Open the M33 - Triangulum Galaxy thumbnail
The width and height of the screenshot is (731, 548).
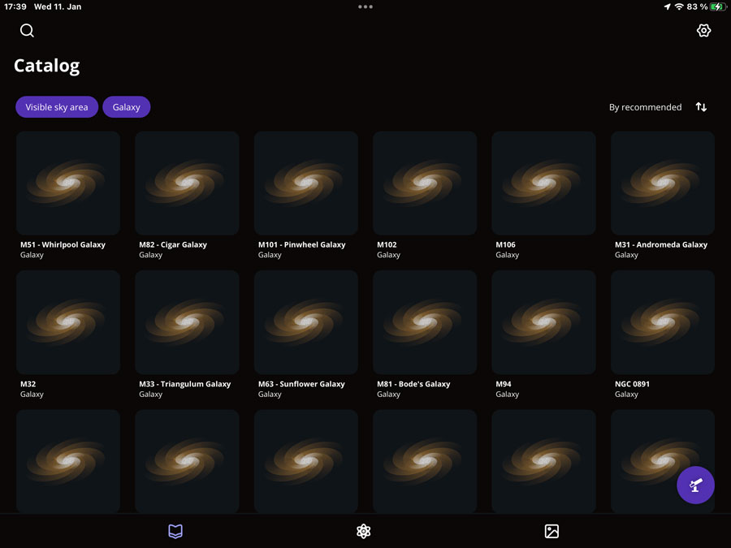pos(187,322)
